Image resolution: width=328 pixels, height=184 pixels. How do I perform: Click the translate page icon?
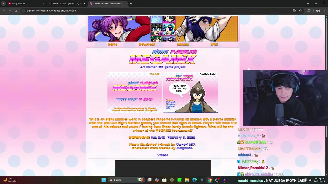295,11
